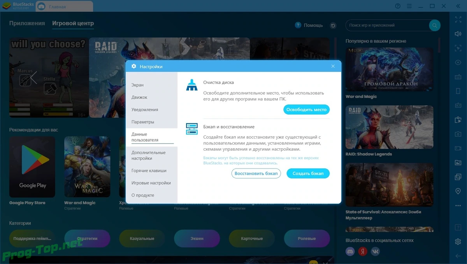Select the Казуальные category

[x=142, y=238]
